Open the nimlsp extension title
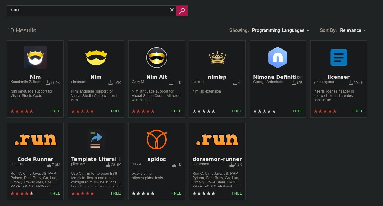The image size is (383, 206). point(217,77)
